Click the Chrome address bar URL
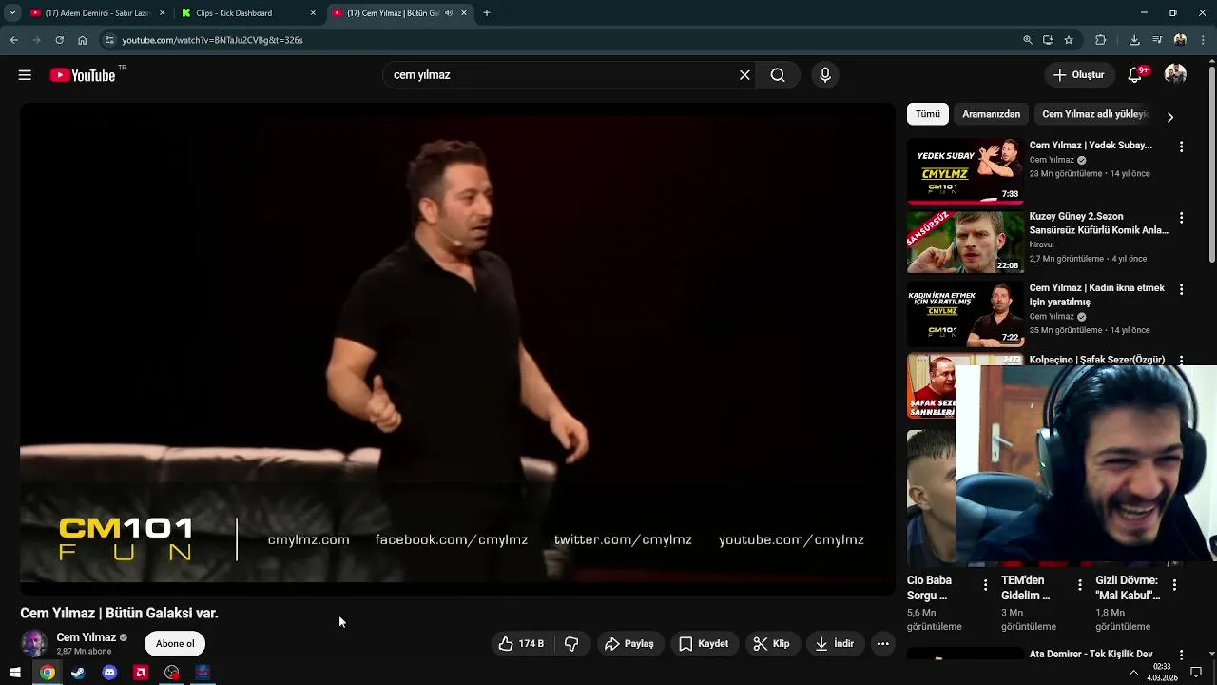1217x685 pixels. [213, 40]
